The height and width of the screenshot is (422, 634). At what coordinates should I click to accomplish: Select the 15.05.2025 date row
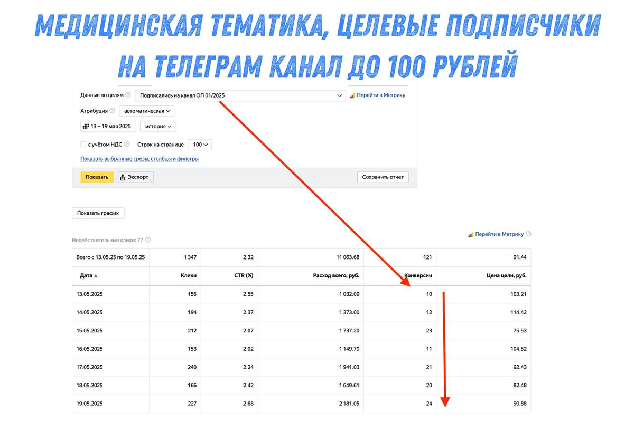pyautogui.click(x=301, y=331)
